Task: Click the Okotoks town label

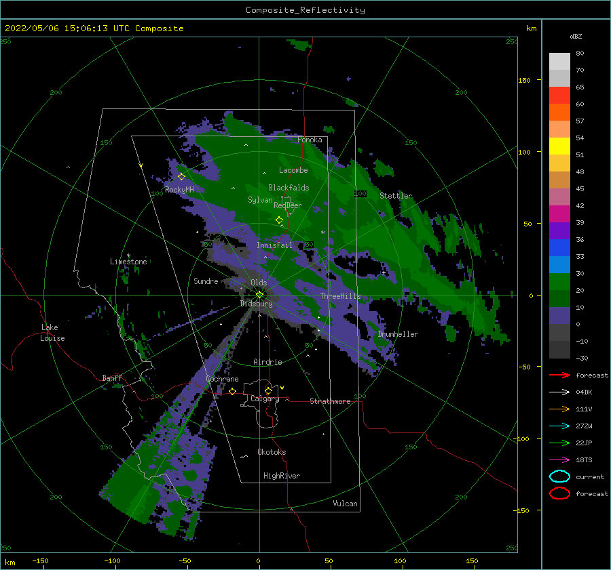Action: tap(272, 452)
